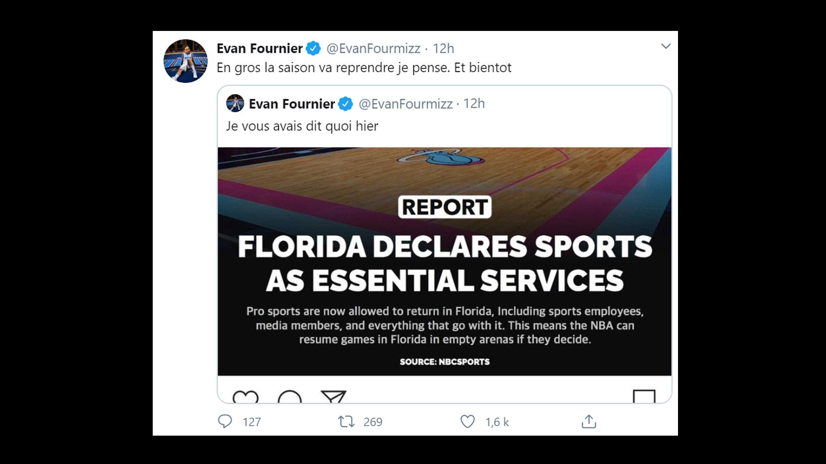Click the verified badge beside top author name

pyautogui.click(x=313, y=49)
